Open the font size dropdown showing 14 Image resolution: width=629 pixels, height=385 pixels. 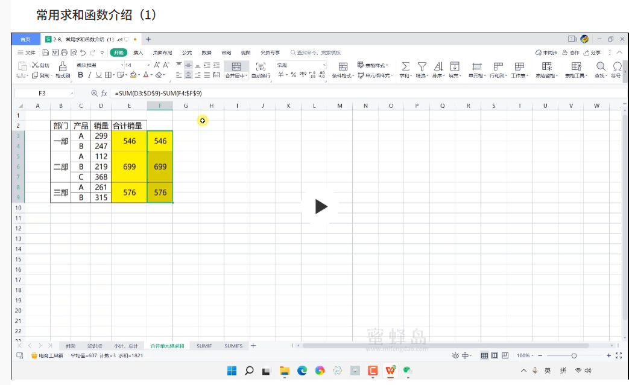[x=147, y=65]
